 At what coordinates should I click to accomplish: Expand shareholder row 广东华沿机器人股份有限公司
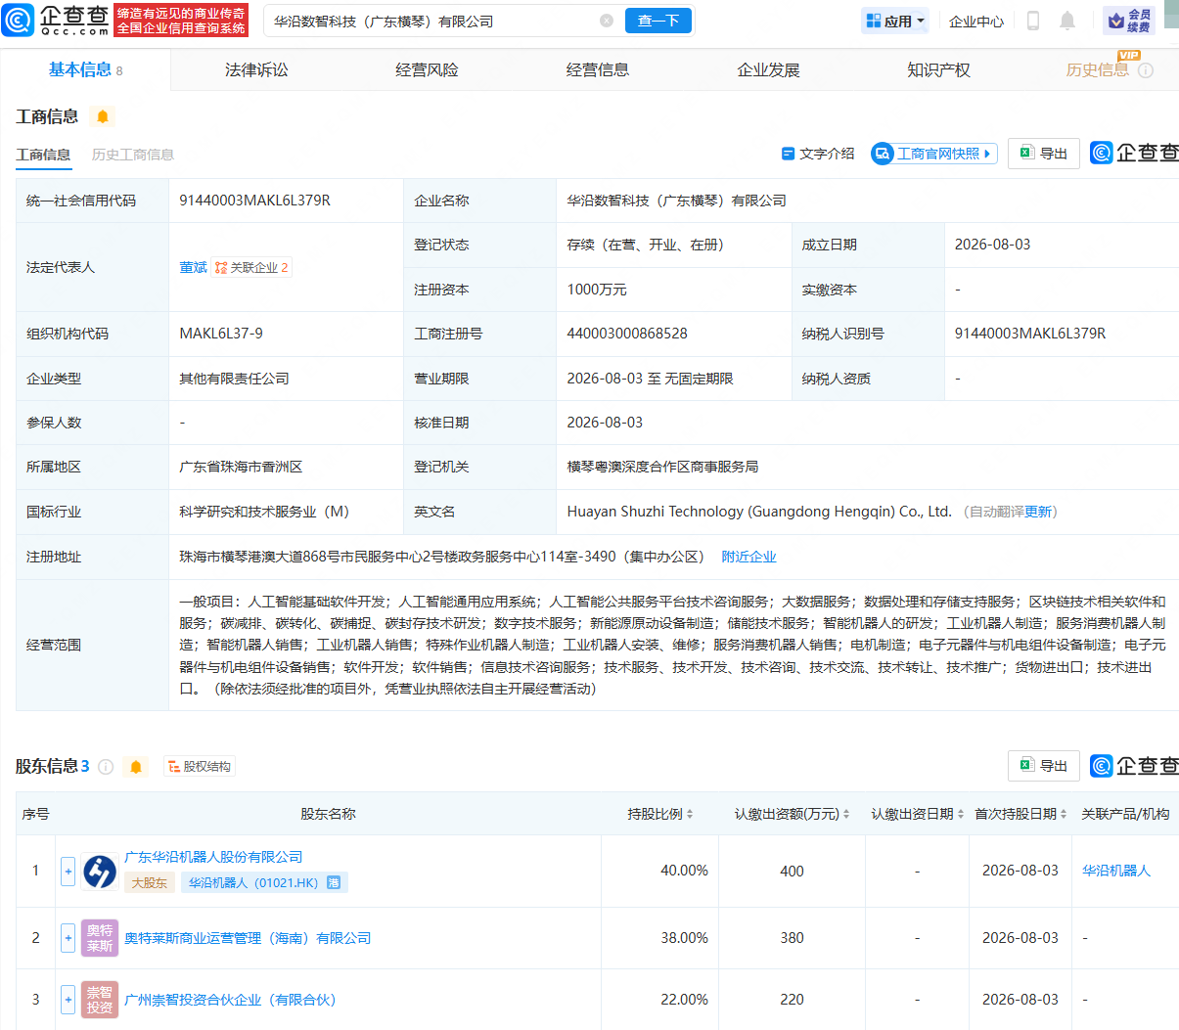[68, 871]
